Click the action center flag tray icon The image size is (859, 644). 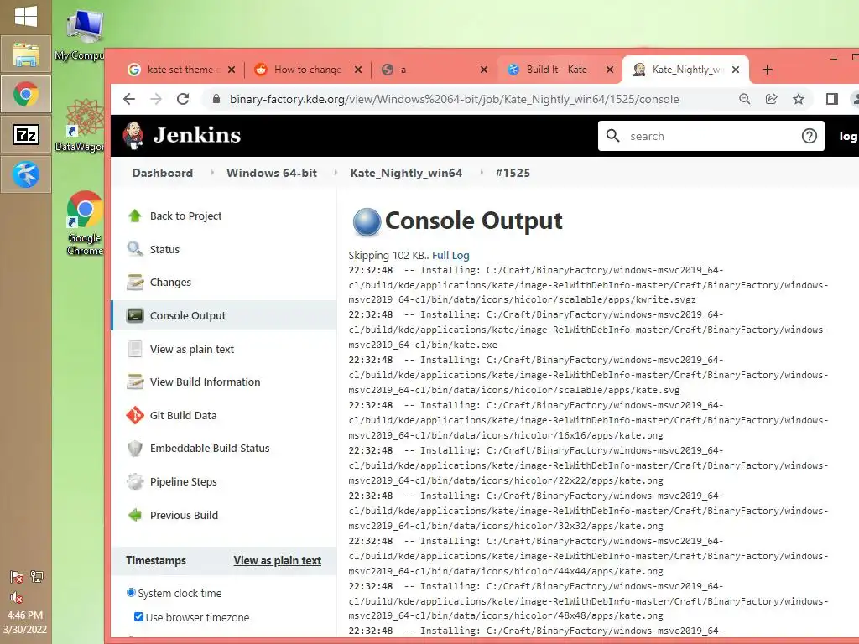click(x=17, y=576)
